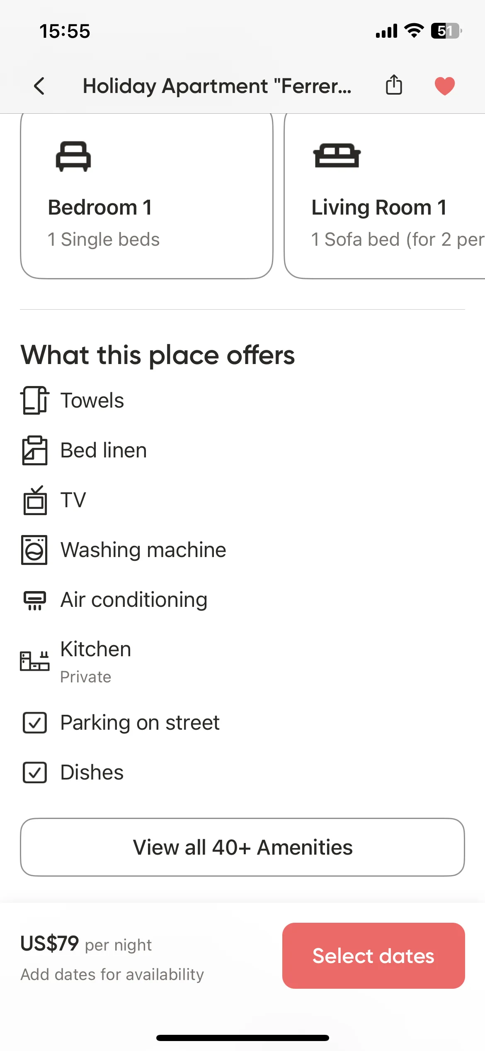
Task: Tap the Kitchen amenity icon
Action: [35, 661]
